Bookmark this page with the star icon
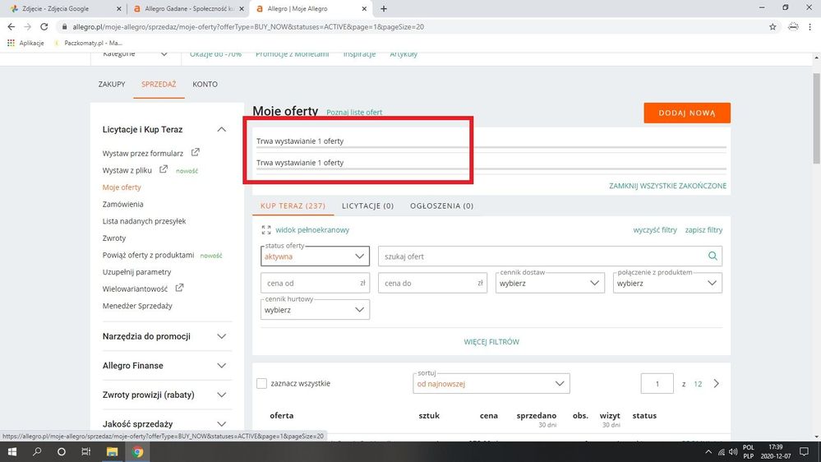 773,26
